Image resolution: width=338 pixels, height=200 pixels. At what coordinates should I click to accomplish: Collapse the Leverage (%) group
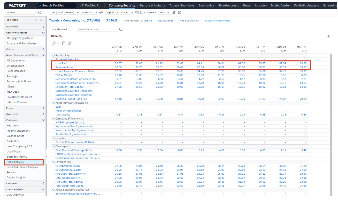(x=54, y=162)
